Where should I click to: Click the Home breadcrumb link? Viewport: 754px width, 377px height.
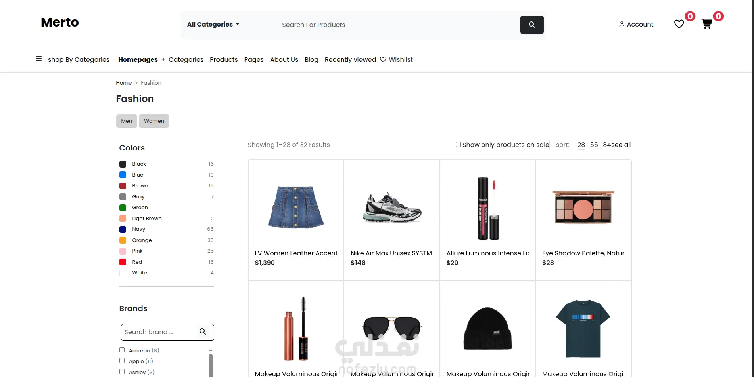pos(124,83)
